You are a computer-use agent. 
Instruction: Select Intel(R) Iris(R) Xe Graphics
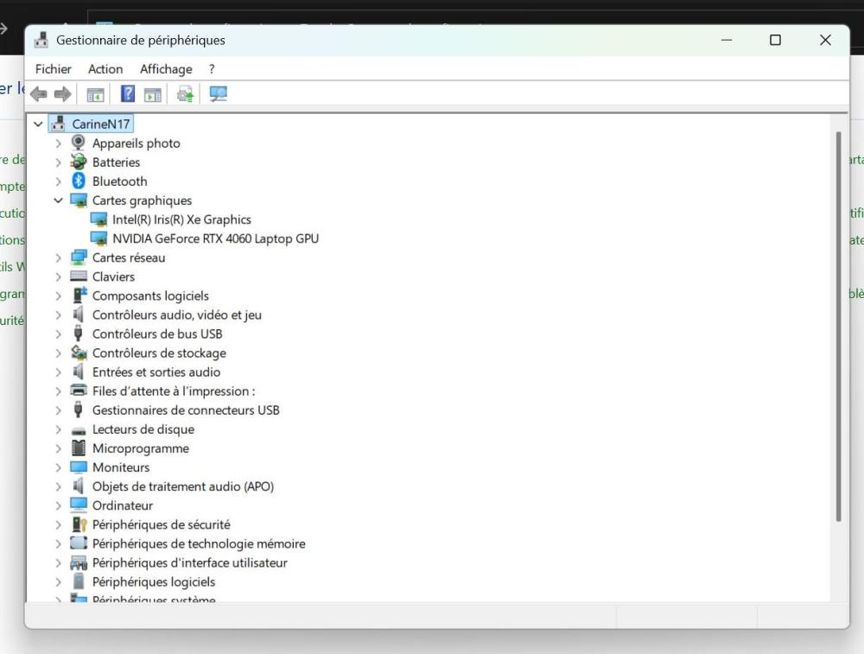[x=181, y=219]
